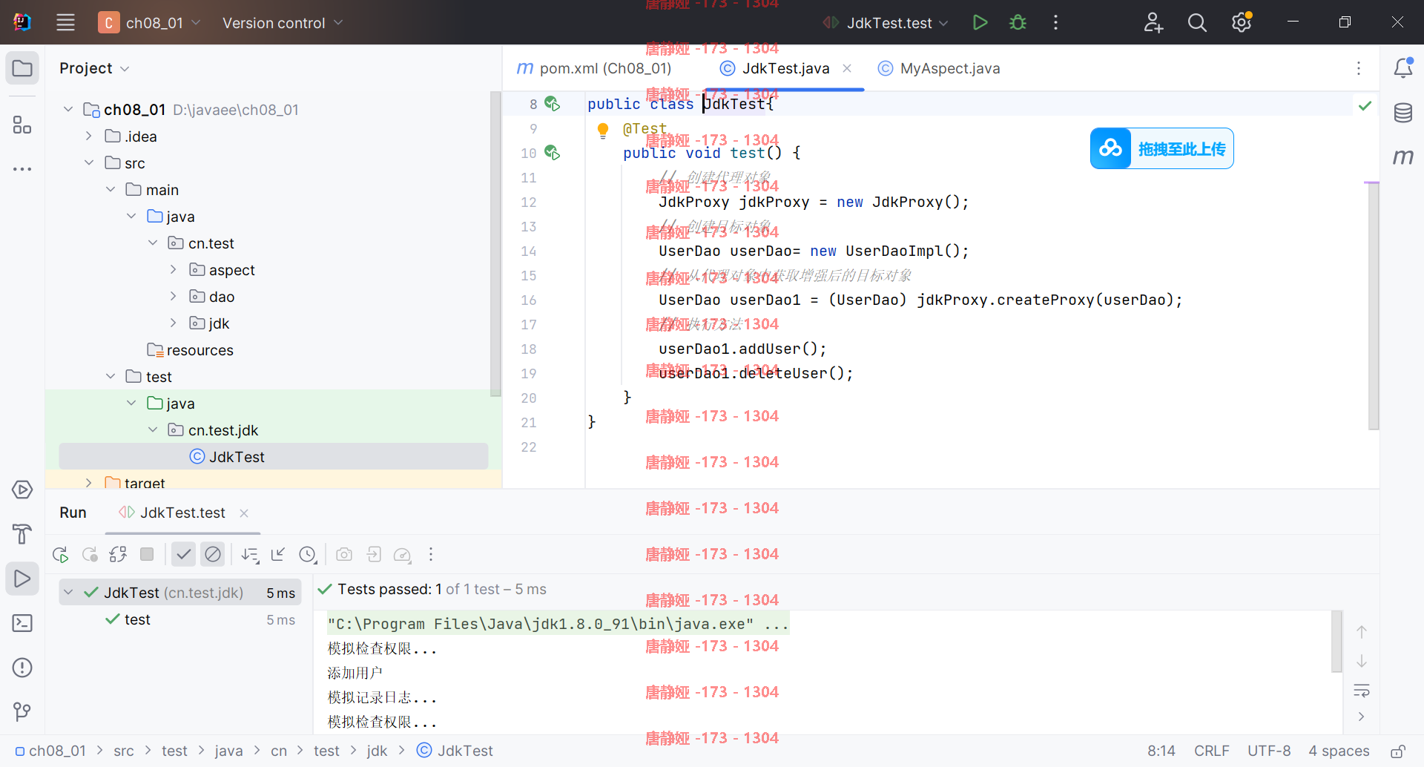Screen dimensions: 1424x767
Task: Open IDE settings gear
Action: pos(1242,22)
